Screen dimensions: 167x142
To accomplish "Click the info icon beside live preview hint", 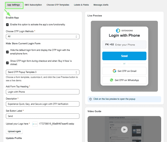I will [90, 99].
